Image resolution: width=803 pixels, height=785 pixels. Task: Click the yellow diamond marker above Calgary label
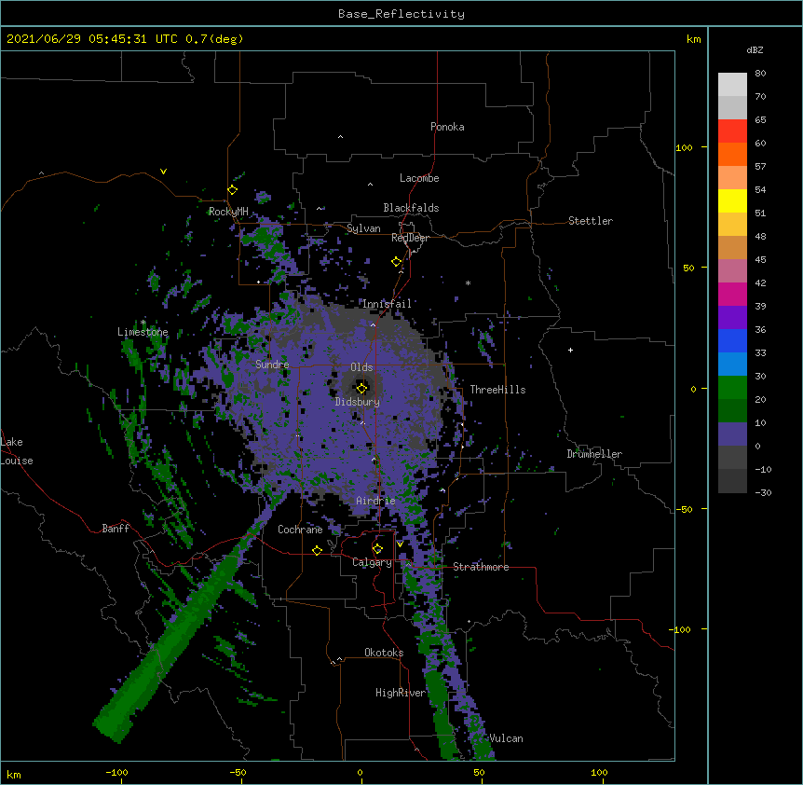[x=377, y=549]
